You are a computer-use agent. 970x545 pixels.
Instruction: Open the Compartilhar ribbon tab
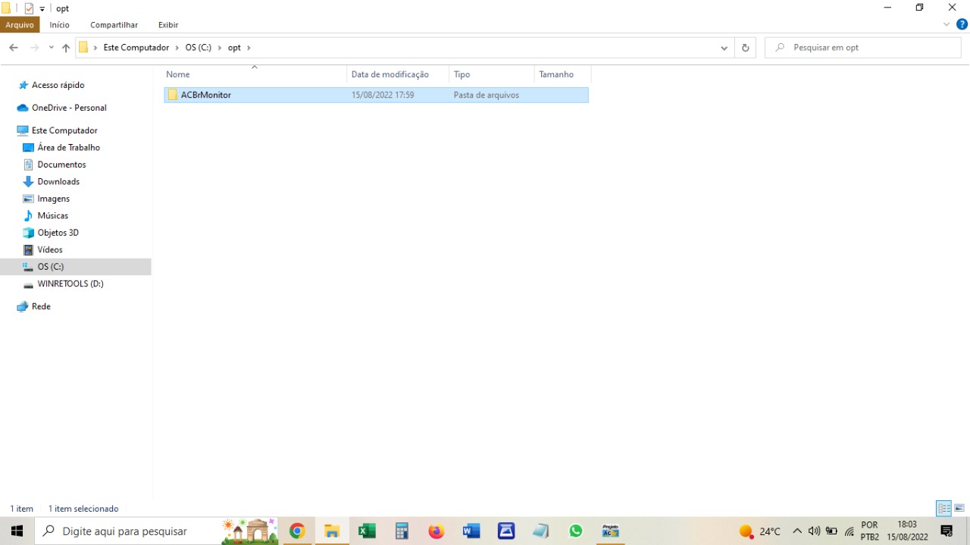(114, 25)
